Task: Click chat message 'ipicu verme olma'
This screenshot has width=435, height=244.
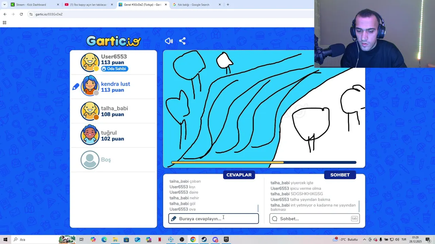Action: tap(296, 188)
